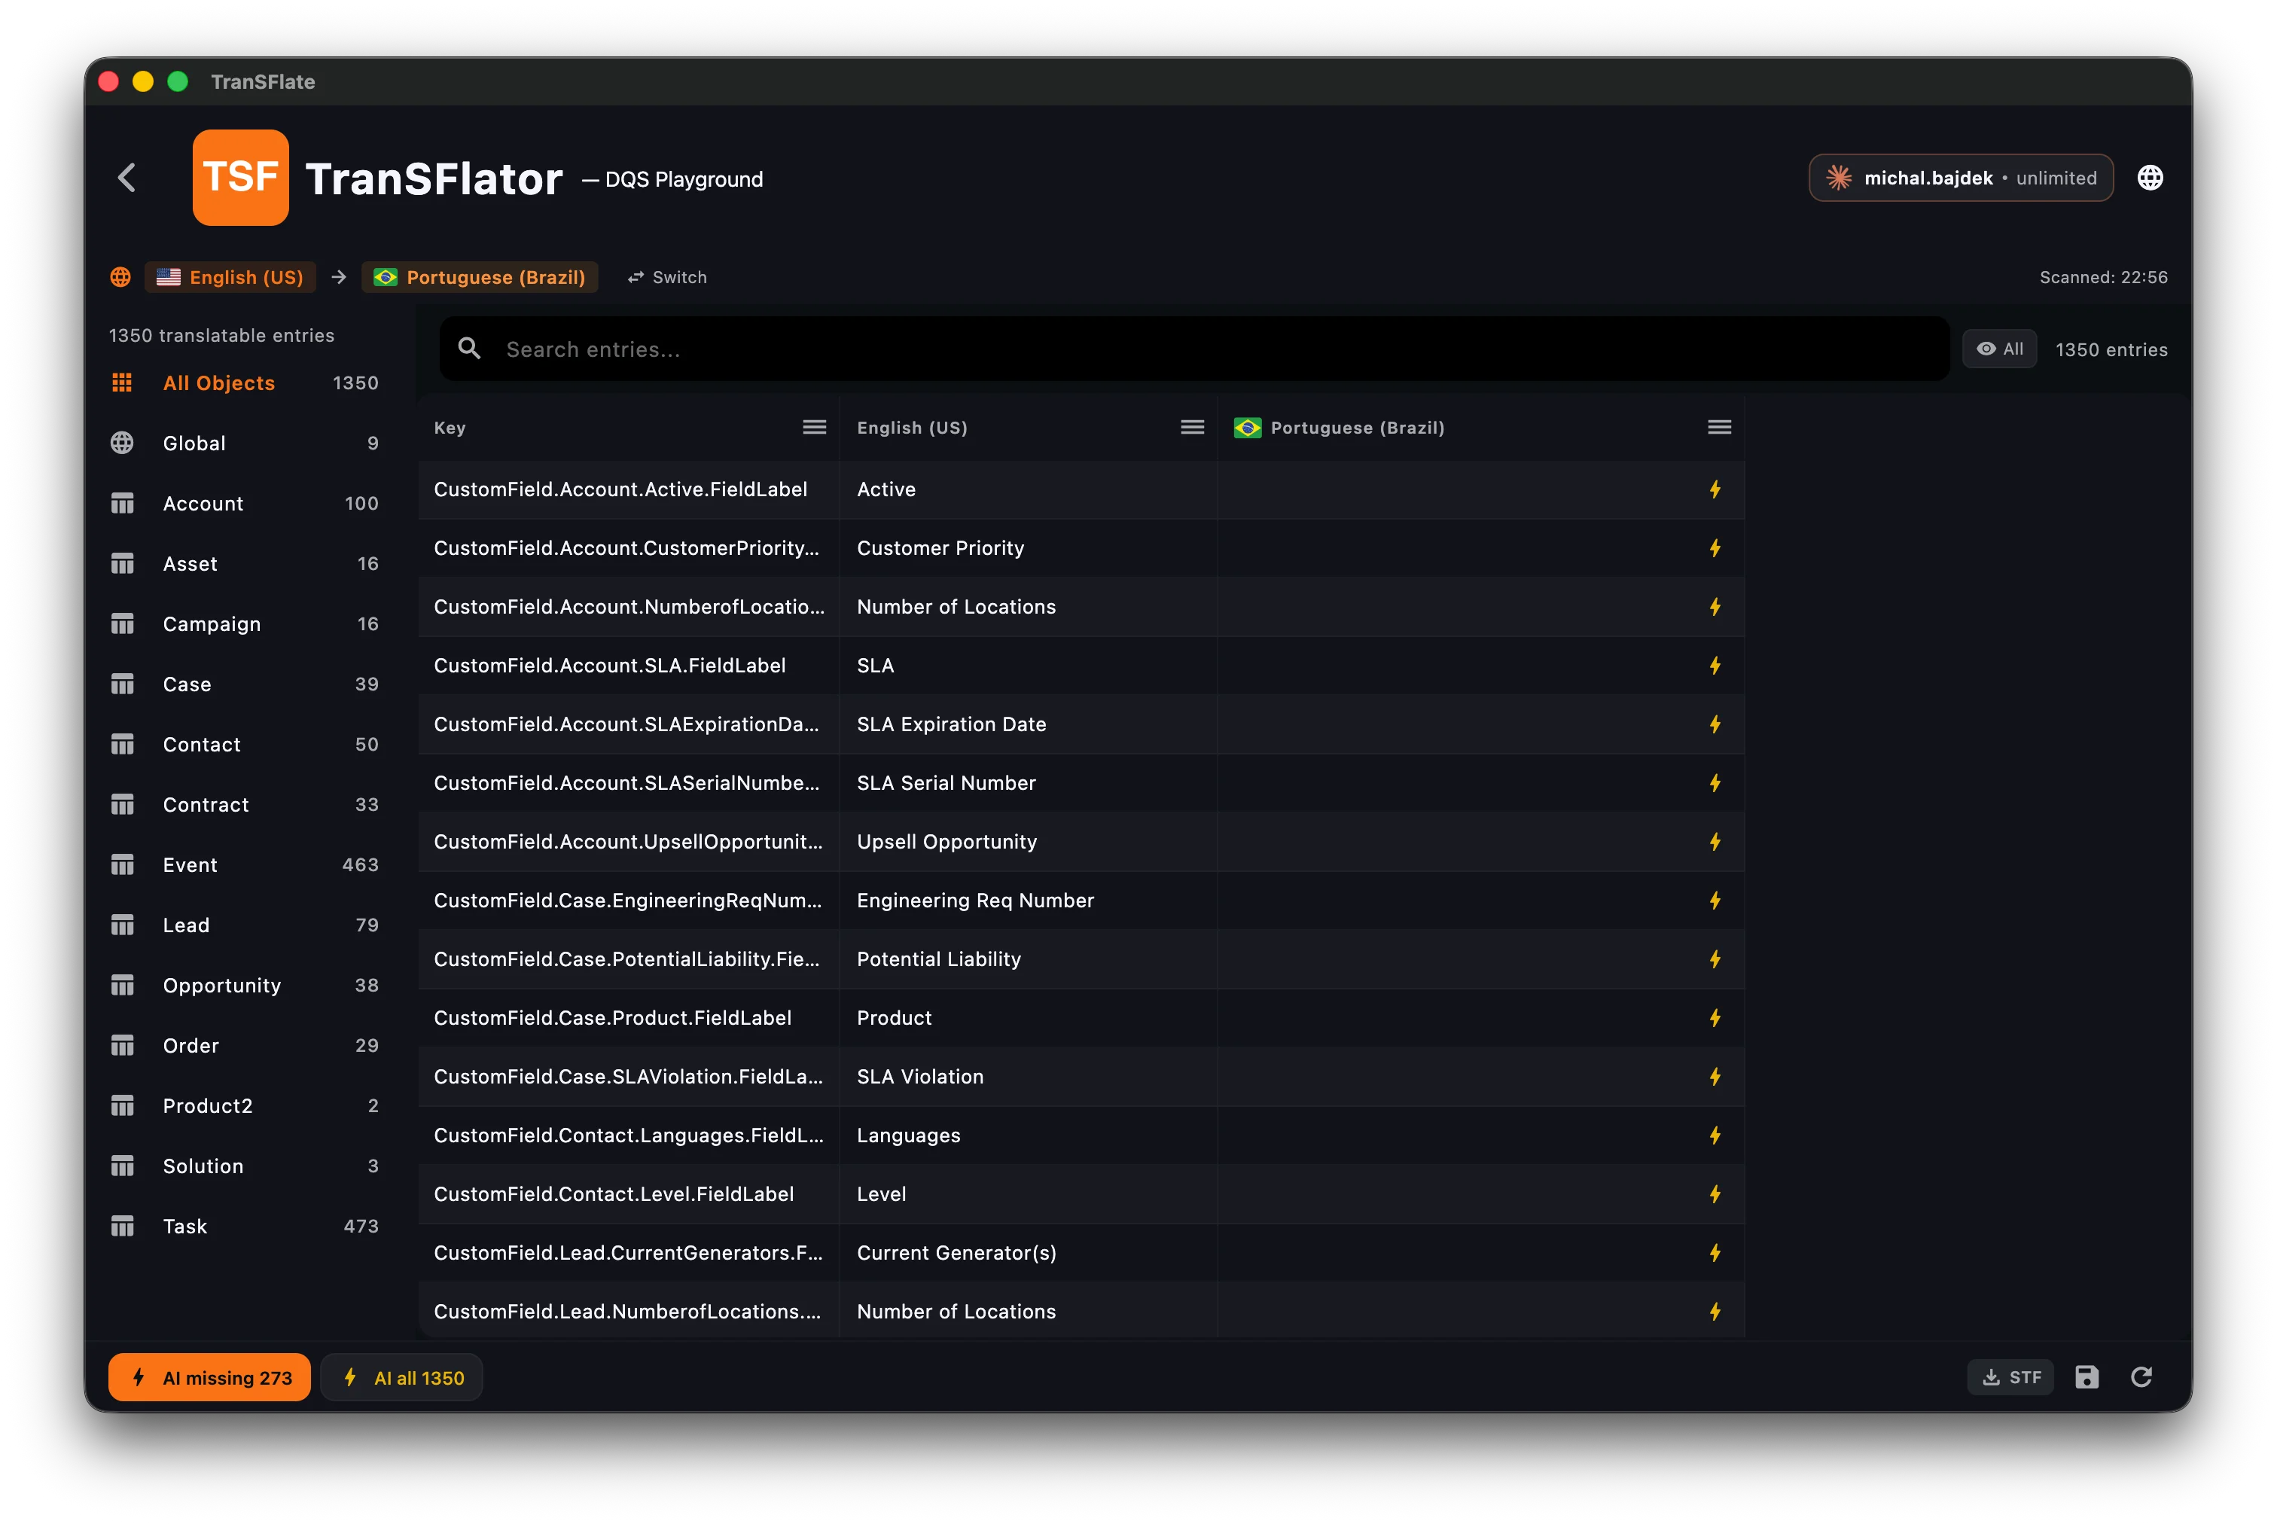Click AI all 1350 button

(x=402, y=1377)
